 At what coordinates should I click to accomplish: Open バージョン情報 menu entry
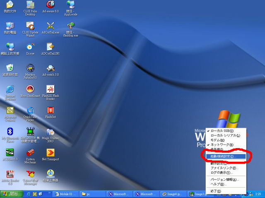click(x=226, y=179)
